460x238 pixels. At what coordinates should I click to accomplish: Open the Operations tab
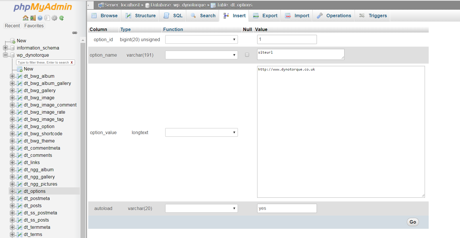pos(334,16)
